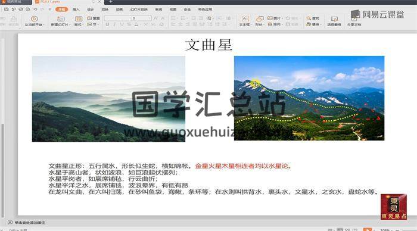Open the 切换 (Transitions) ribbon tab
417x231 pixels.
click(x=105, y=10)
